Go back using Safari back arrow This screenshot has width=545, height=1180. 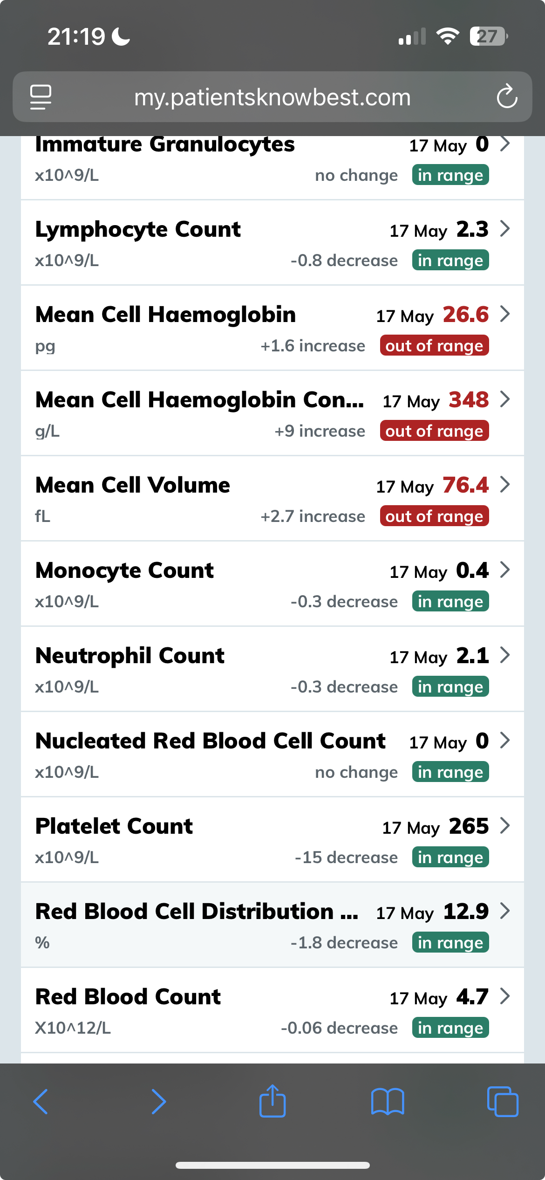(x=41, y=1102)
